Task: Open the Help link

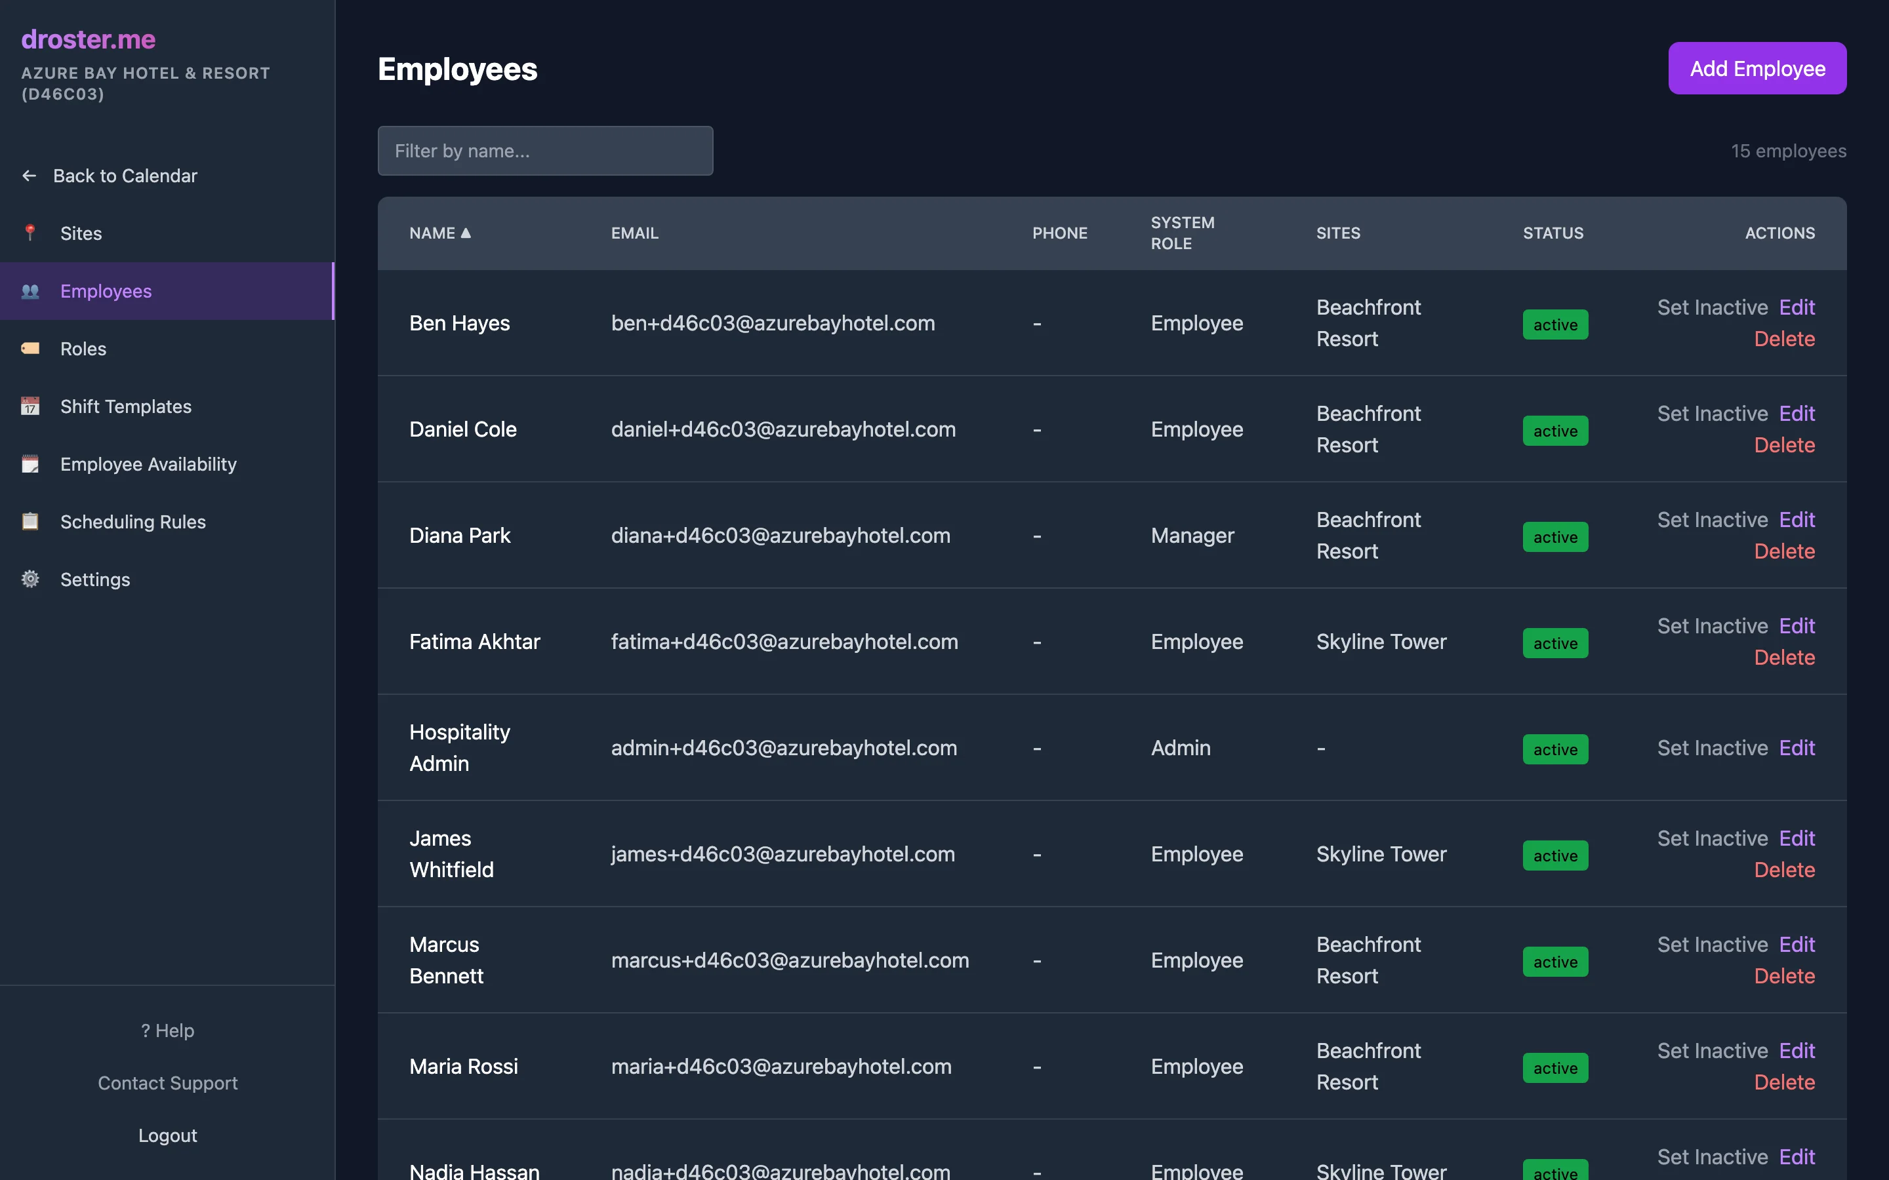Action: 168,1030
